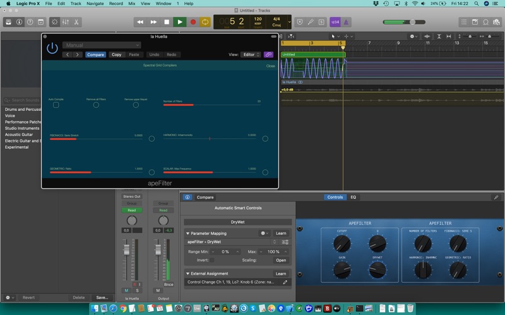Click Learn beside Parameter Mapping
The image size is (505, 315).
[x=281, y=233]
